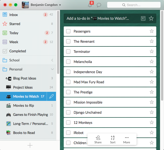The width and height of the screenshot is (164, 150).
Task: Open the Benjamin Congdon account dropdown arrow
Action: click(60, 5)
